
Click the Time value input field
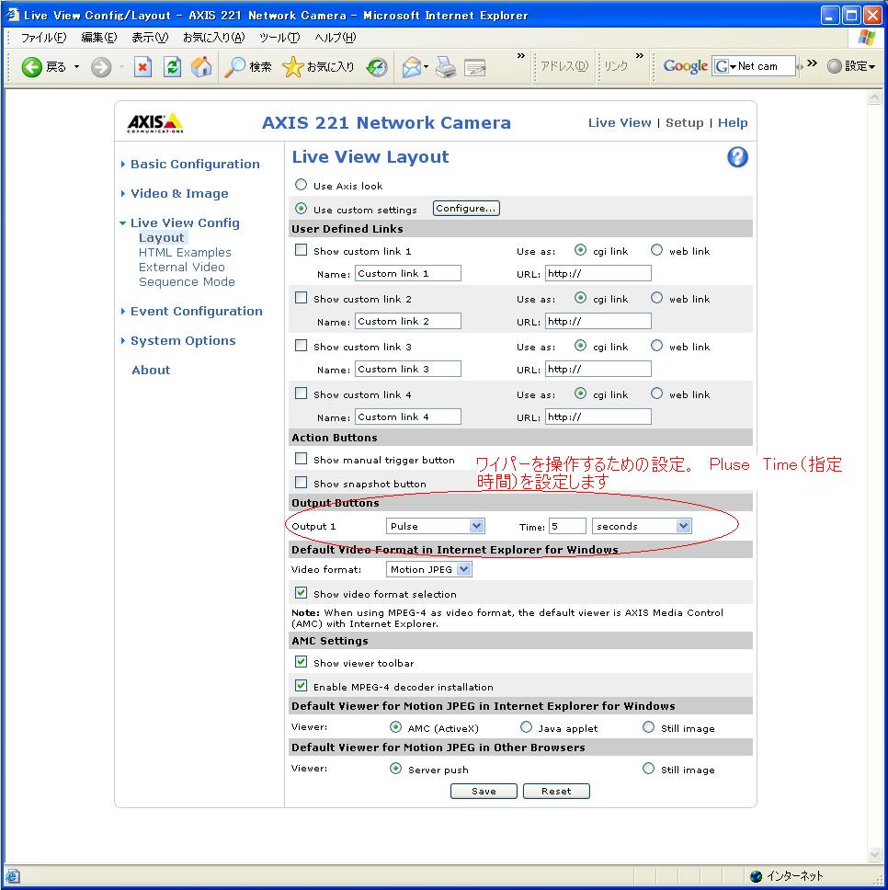click(x=567, y=526)
